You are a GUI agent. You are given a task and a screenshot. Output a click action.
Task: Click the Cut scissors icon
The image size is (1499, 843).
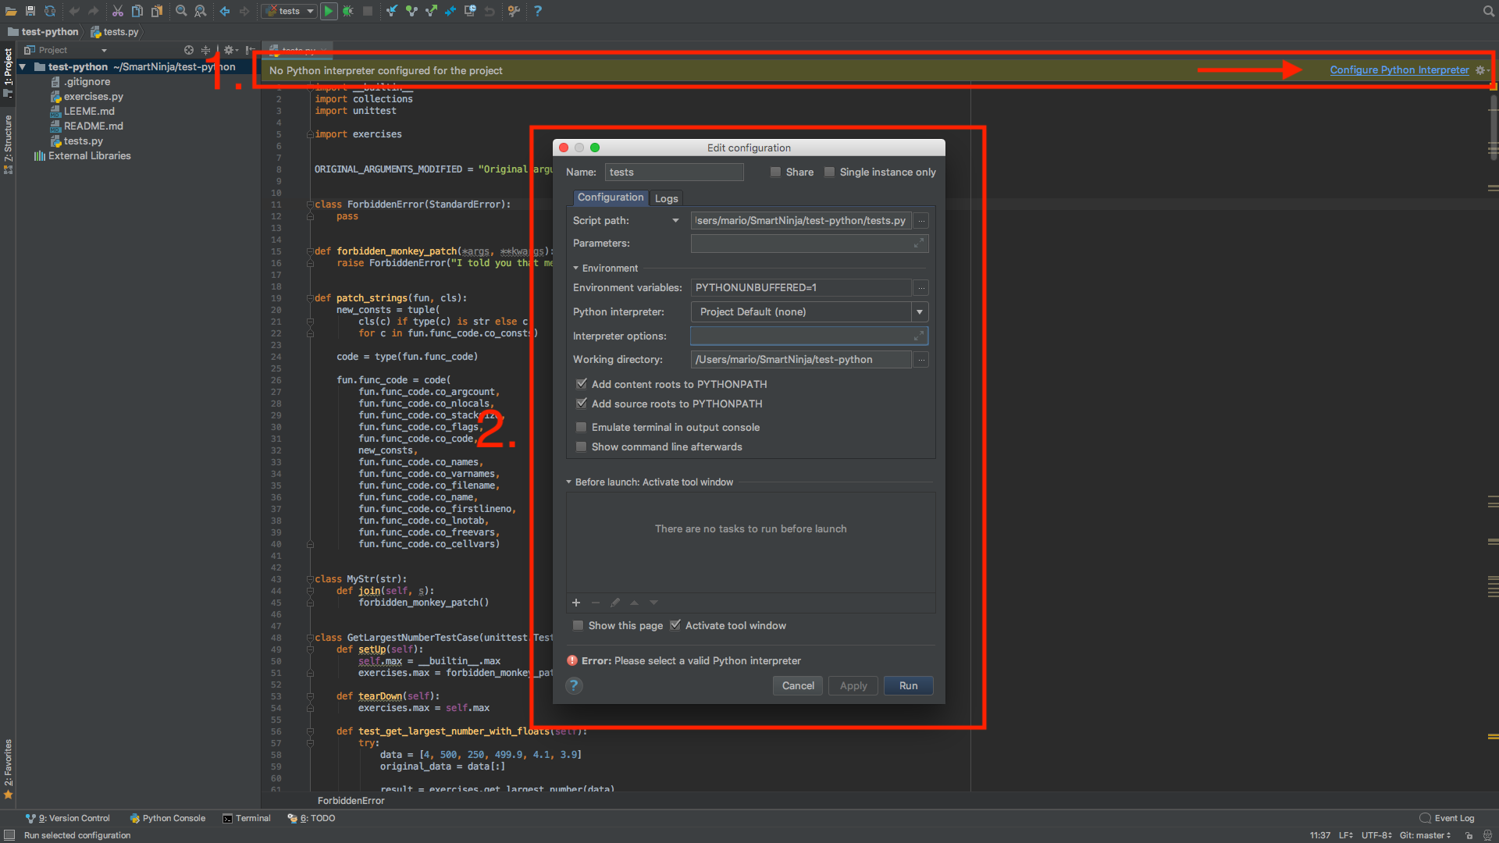pyautogui.click(x=117, y=11)
